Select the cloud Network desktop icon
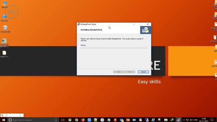 pos(4,18)
